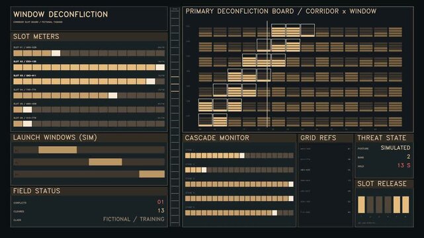This screenshot has width=424, height=238.
Task: Select the SLOT RELEASE panel header
Action: point(384,184)
